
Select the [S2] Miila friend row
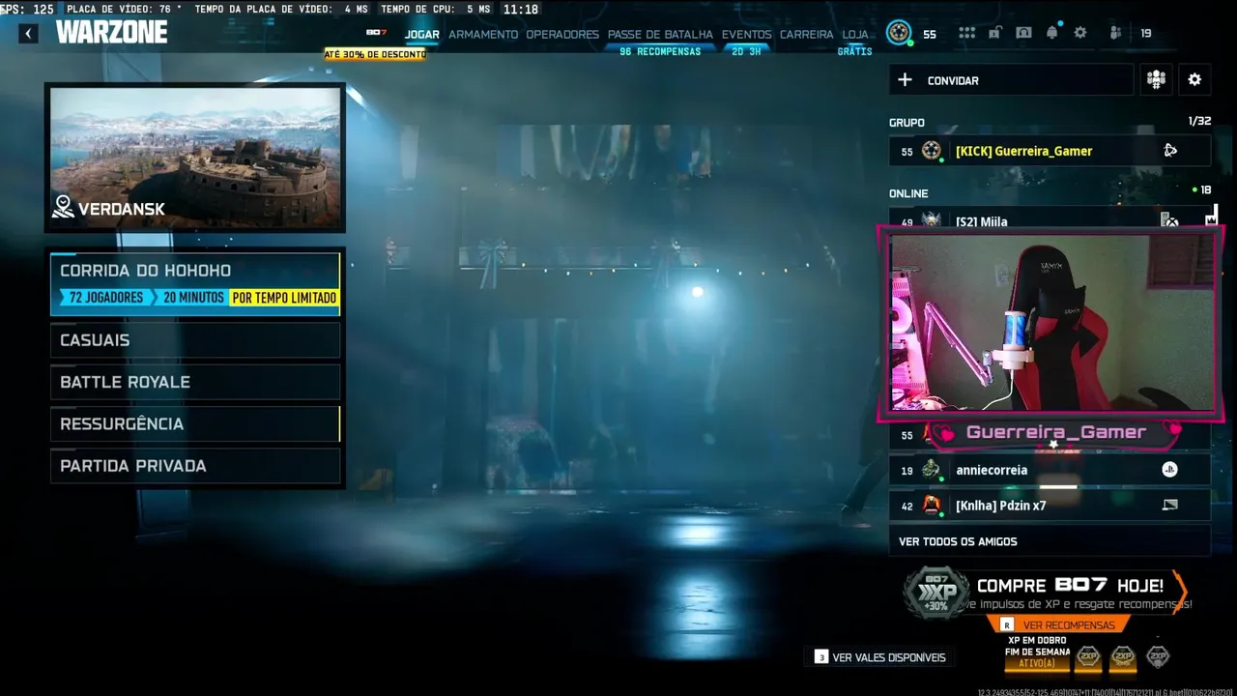pos(1050,217)
